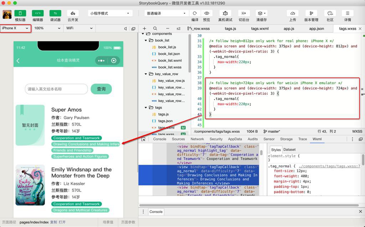
Task: Open the 清缓存 clear cache menu
Action: (262, 13)
